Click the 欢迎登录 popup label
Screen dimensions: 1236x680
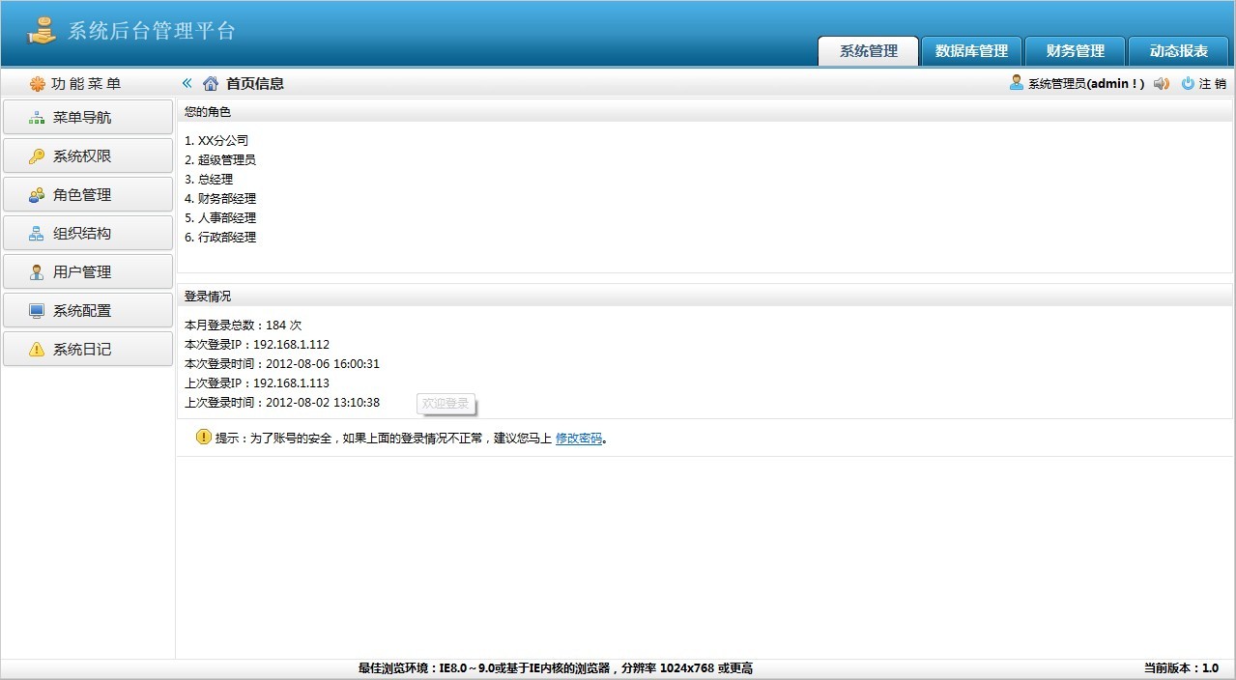[446, 403]
